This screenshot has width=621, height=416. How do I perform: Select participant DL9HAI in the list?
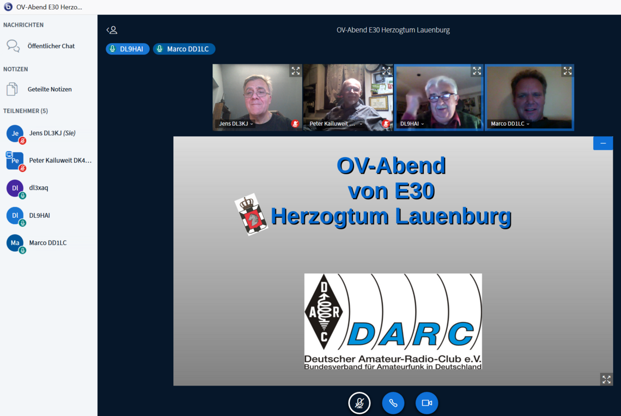[x=48, y=216]
